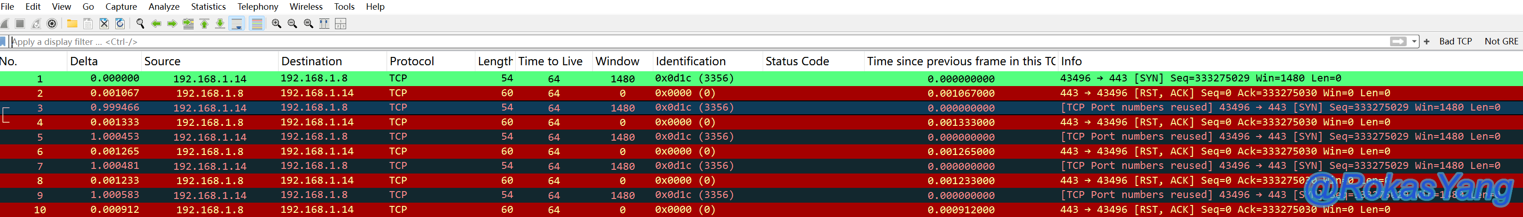
Task: Click the open capture file folder icon
Action: (71, 24)
